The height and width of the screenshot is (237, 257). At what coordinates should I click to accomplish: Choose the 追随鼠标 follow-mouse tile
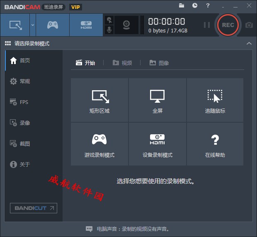(215, 100)
